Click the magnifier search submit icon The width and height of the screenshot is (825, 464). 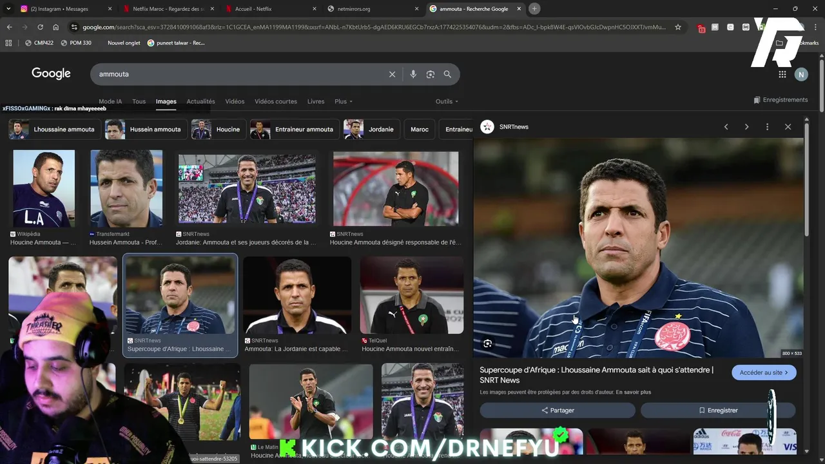(x=447, y=74)
